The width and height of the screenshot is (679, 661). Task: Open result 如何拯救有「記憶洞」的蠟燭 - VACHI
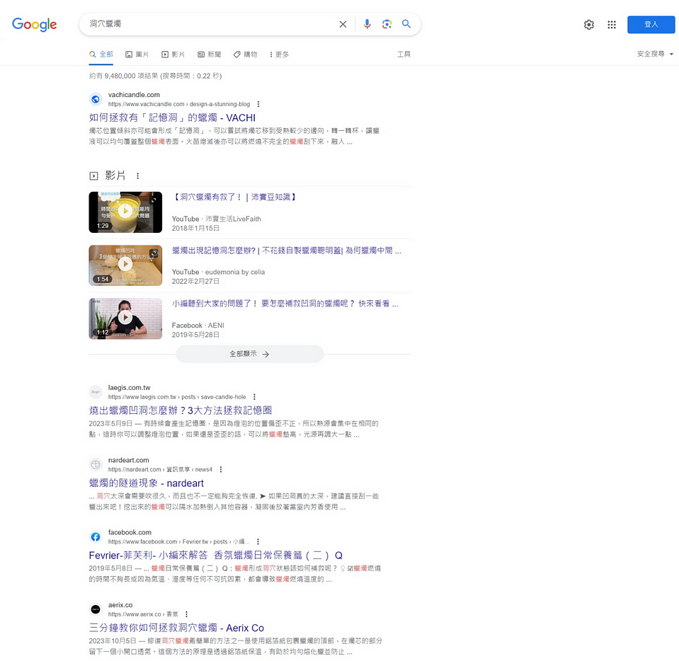tap(172, 117)
